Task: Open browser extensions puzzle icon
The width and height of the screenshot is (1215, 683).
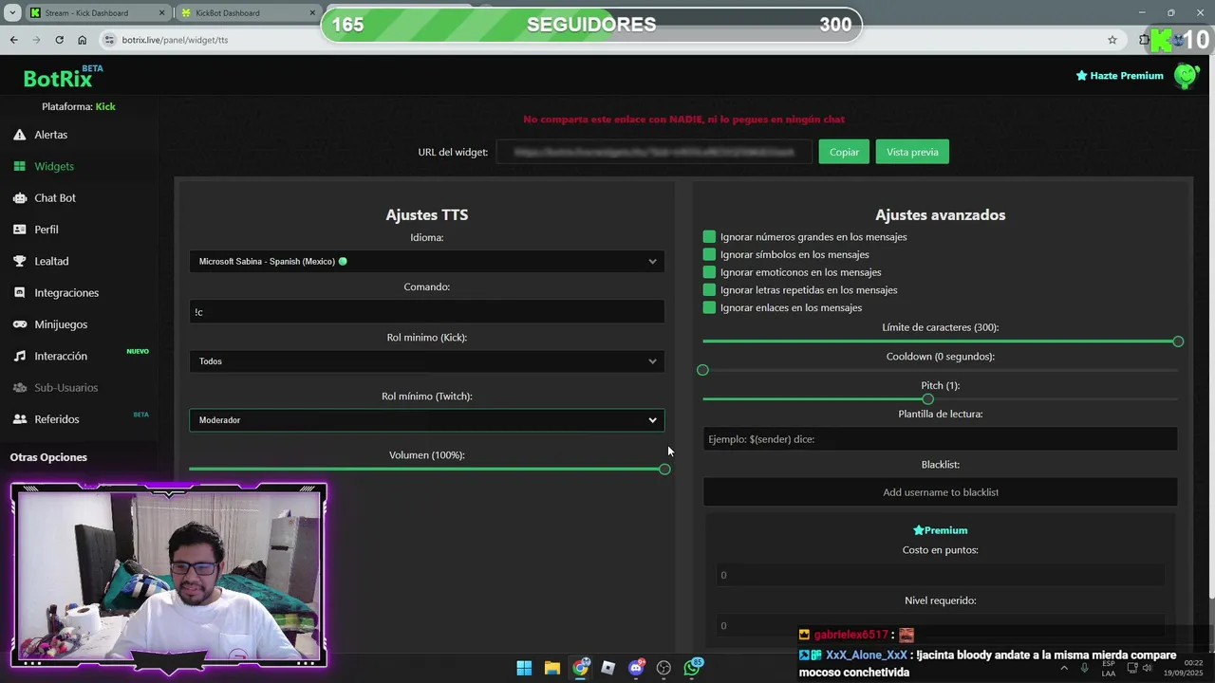Action: [x=1143, y=40]
